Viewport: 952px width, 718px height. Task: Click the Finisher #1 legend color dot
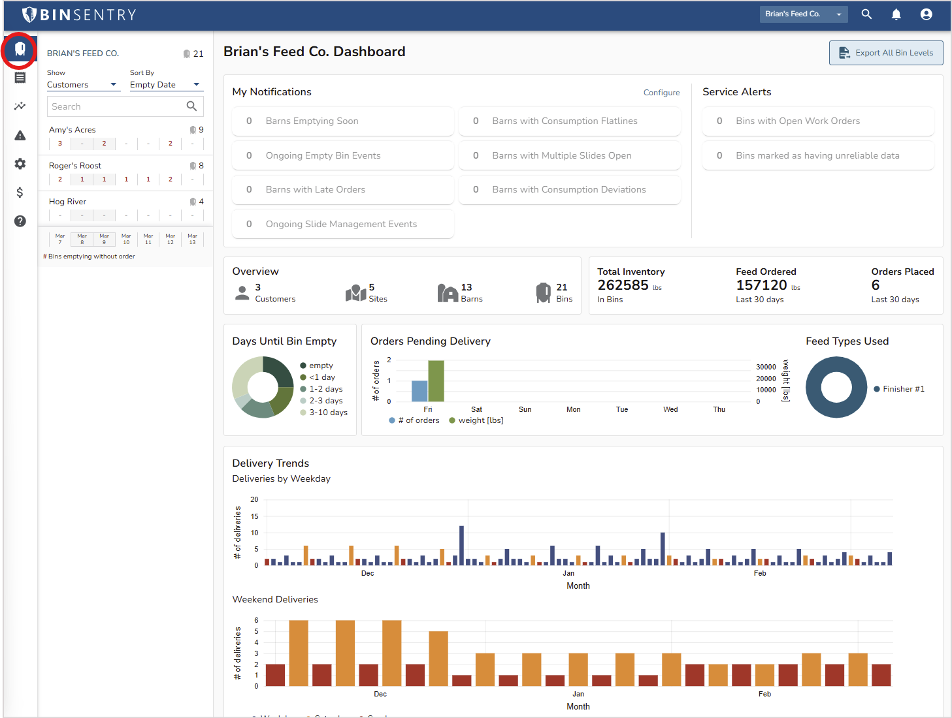click(x=878, y=388)
